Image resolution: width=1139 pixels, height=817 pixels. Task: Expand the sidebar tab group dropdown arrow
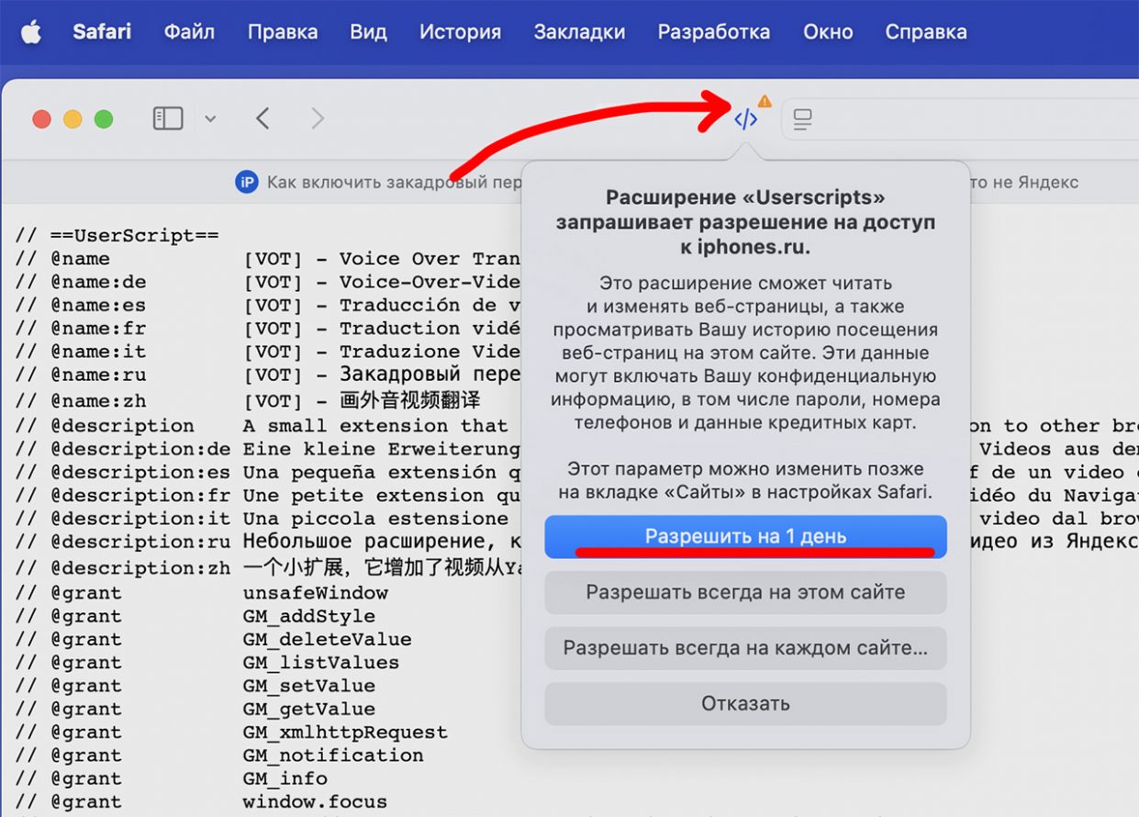pos(210,118)
